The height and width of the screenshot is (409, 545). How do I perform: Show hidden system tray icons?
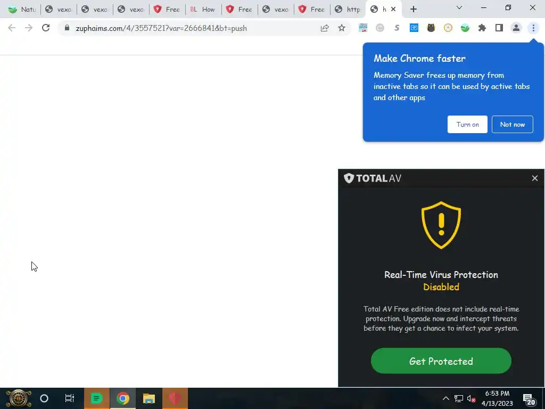pyautogui.click(x=445, y=398)
